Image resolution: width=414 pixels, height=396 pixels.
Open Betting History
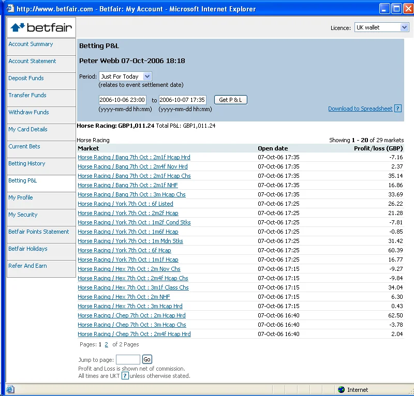click(27, 163)
